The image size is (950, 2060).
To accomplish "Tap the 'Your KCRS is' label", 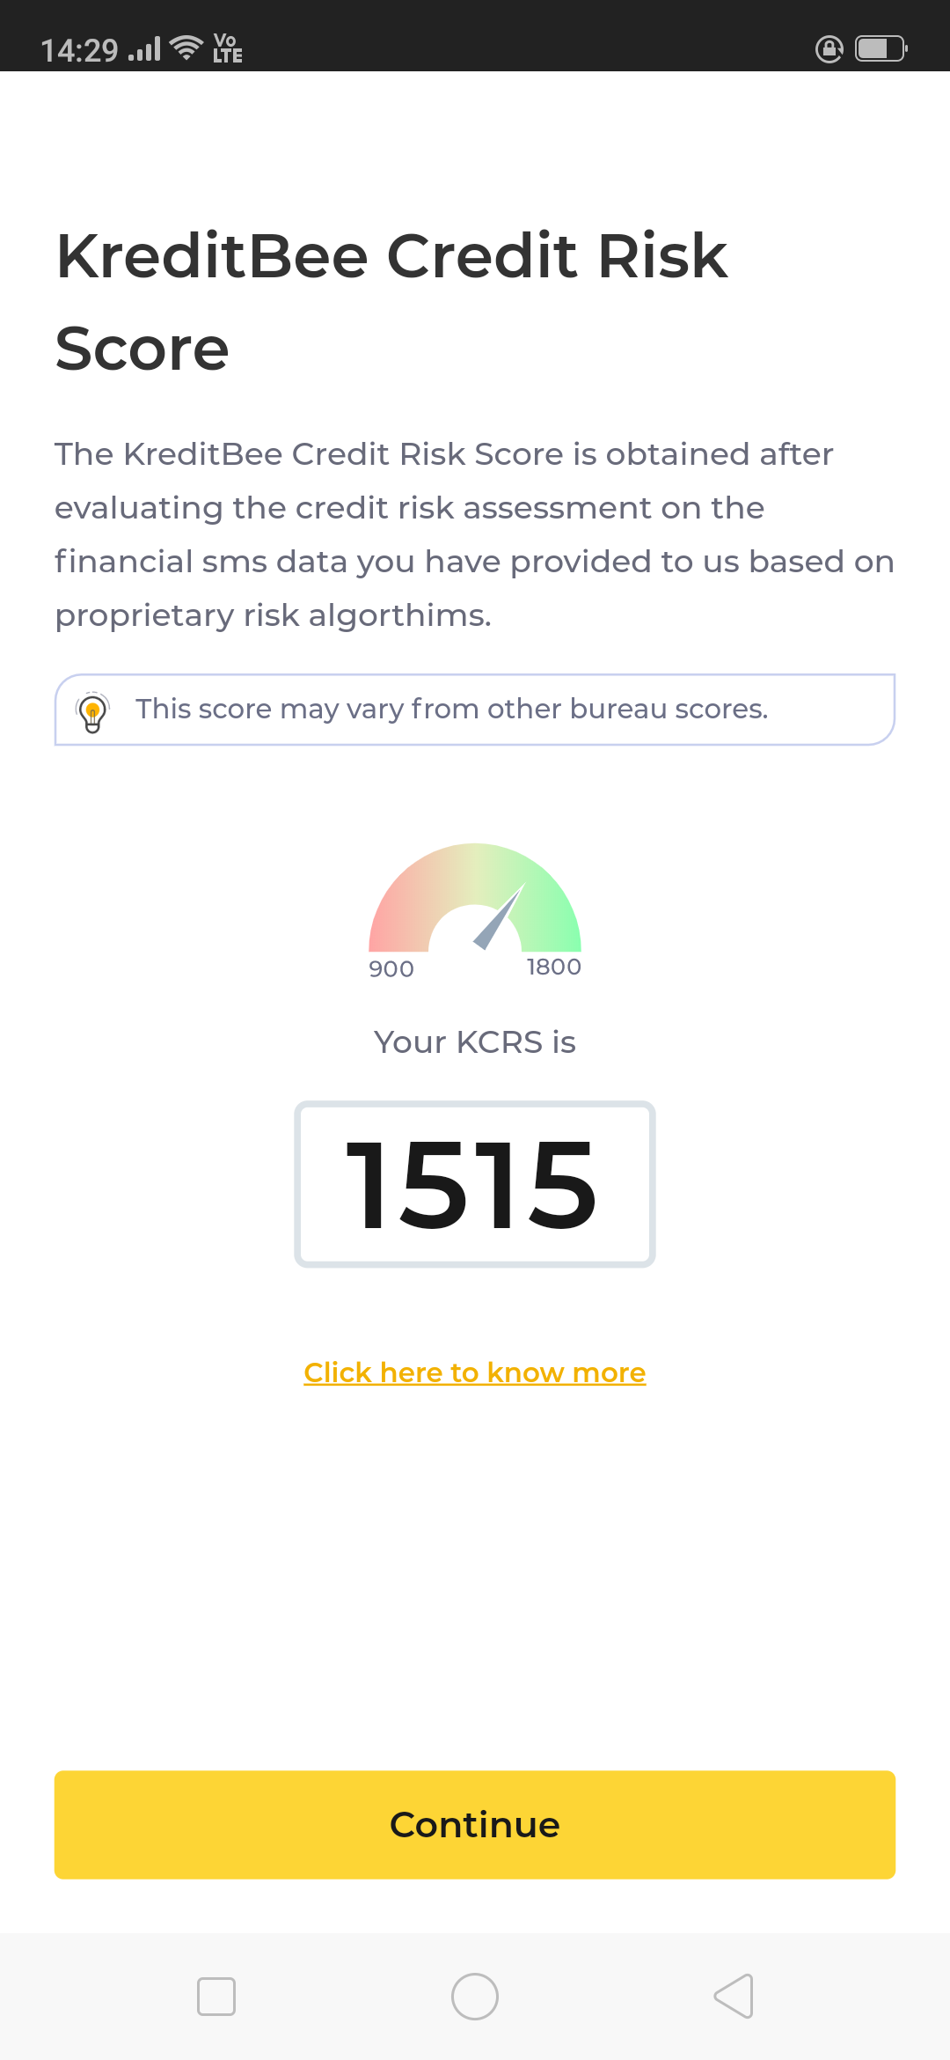I will [x=475, y=1042].
